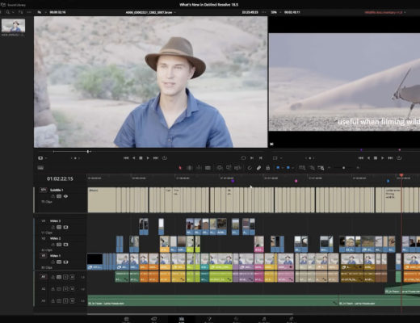This screenshot has height=323, width=420.
Task: Go to previous edit in timeline viewer
Action: click(x=361, y=158)
